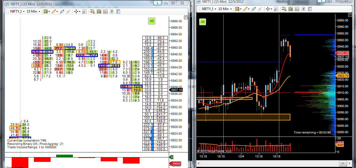Open Data Series icon in right chart toolbar

click(x=290, y=9)
